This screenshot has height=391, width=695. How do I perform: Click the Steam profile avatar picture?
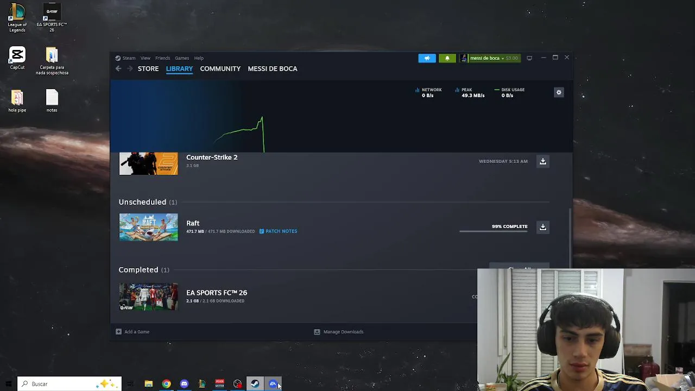coord(463,58)
